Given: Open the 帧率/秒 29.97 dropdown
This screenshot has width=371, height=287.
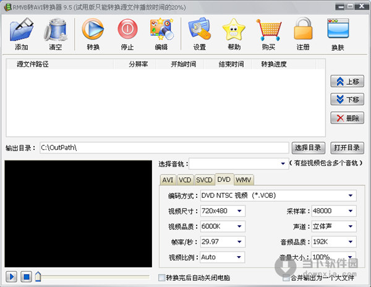Looking at the screenshot, I should click(223, 242).
